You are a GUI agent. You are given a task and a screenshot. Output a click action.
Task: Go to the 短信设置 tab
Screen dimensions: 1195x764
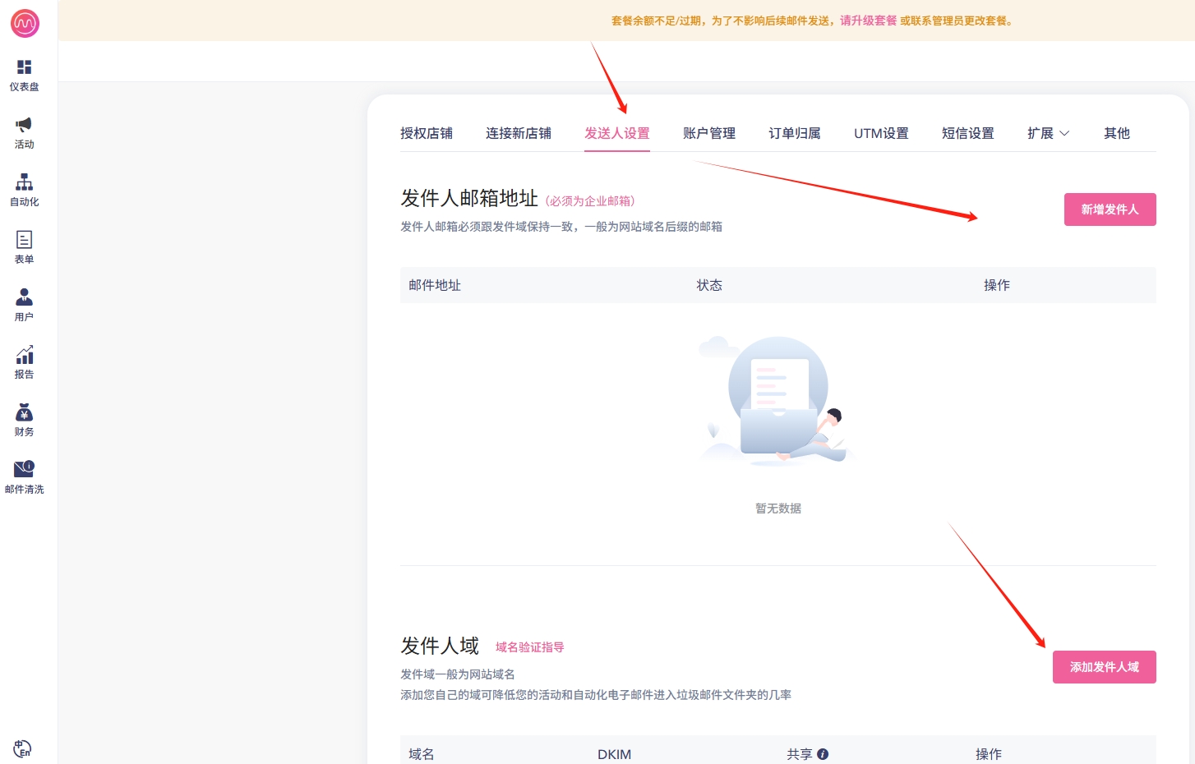(967, 133)
